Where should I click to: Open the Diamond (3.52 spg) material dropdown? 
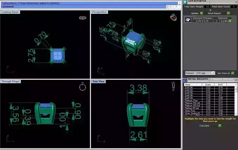click(213, 73)
